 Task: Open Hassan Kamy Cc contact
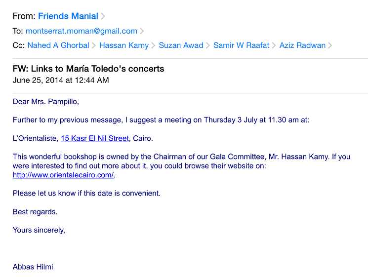click(124, 45)
